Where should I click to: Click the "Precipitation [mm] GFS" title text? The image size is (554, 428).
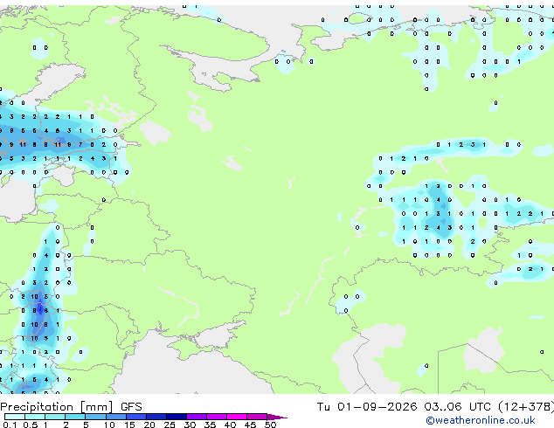[x=71, y=407]
